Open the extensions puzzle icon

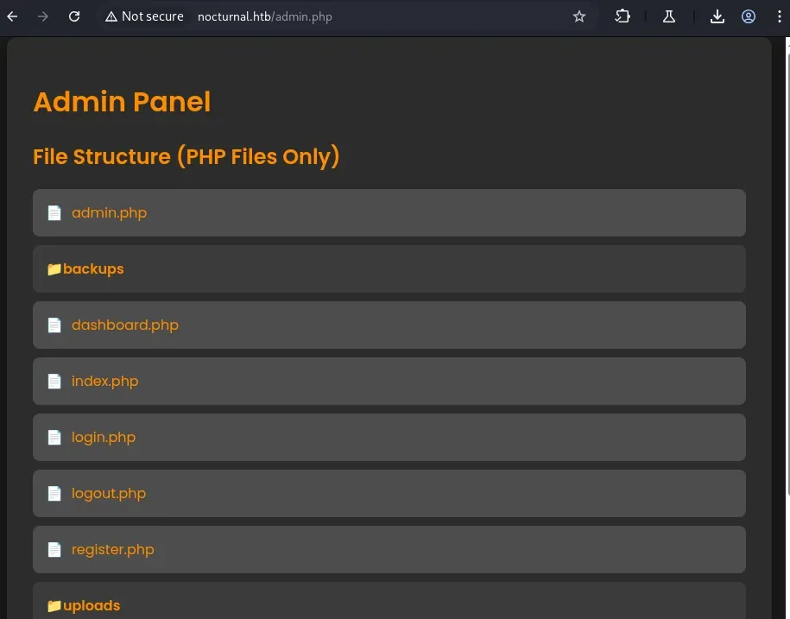pos(623,16)
